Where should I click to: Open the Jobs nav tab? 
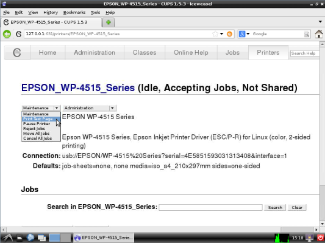click(232, 52)
